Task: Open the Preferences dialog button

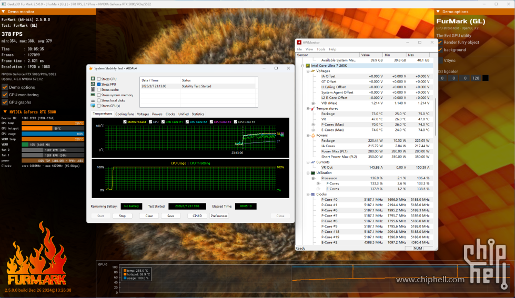Action: click(x=219, y=216)
